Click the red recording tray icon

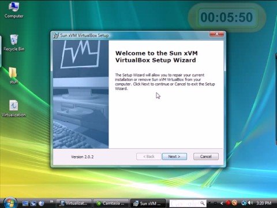coord(229,203)
